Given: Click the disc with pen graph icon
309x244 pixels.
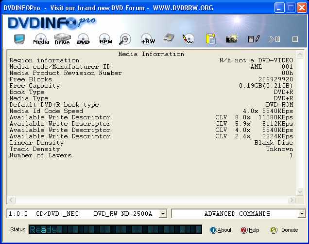Looking at the screenshot, I should click(188, 39).
